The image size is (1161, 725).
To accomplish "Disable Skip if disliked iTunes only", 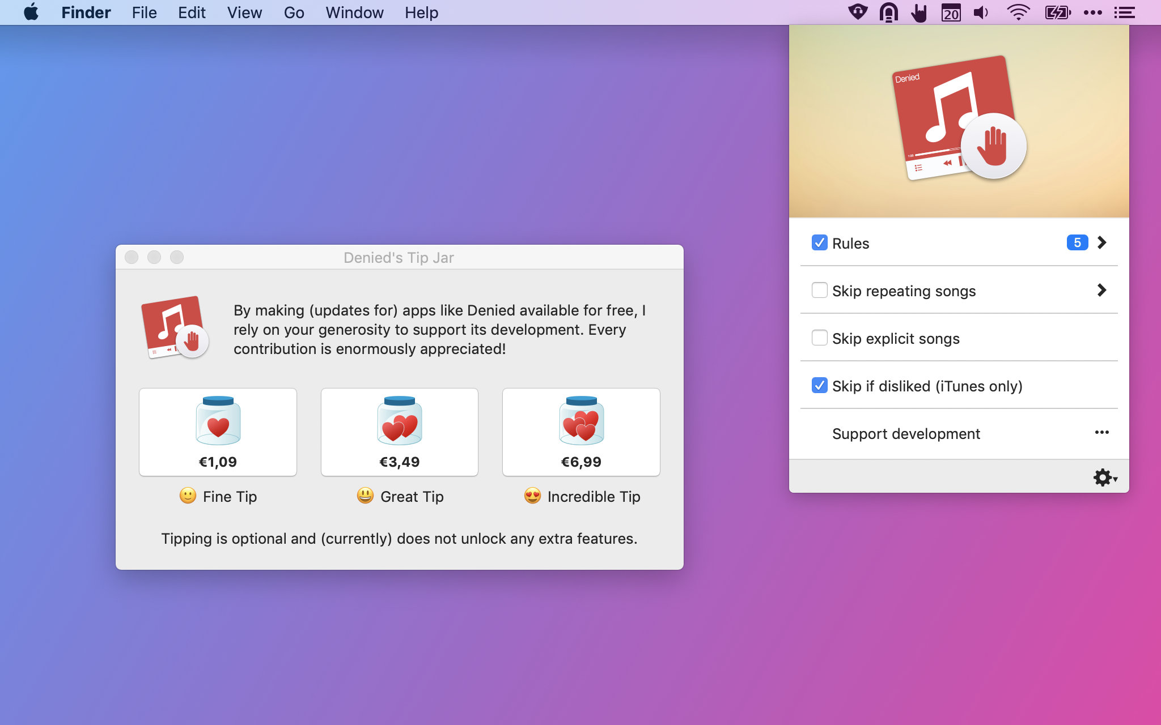I will pos(819,385).
